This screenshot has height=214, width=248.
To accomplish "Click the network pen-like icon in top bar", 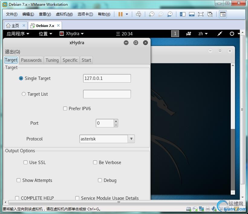I will click(220, 34).
